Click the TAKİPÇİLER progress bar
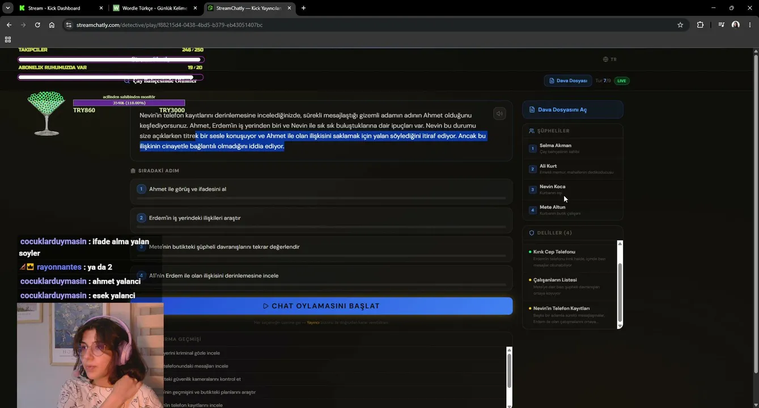Viewport: 759px width, 408px height. click(111, 59)
